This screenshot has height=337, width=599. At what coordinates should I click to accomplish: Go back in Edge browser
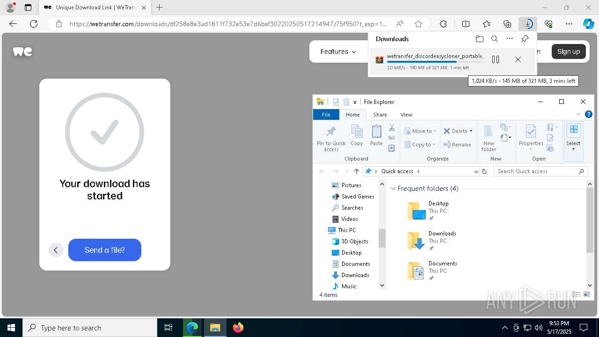point(13,24)
